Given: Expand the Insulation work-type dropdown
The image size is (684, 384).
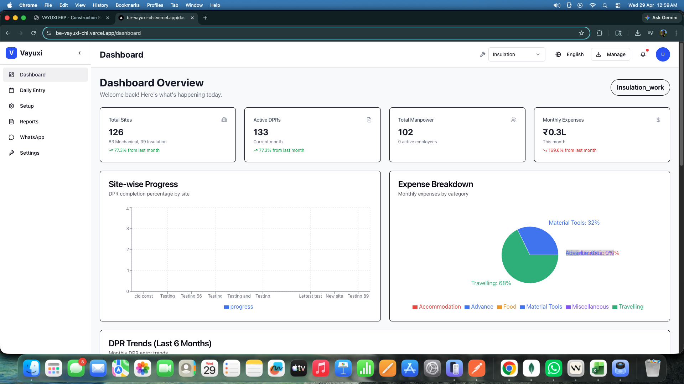Looking at the screenshot, I should click(x=517, y=54).
